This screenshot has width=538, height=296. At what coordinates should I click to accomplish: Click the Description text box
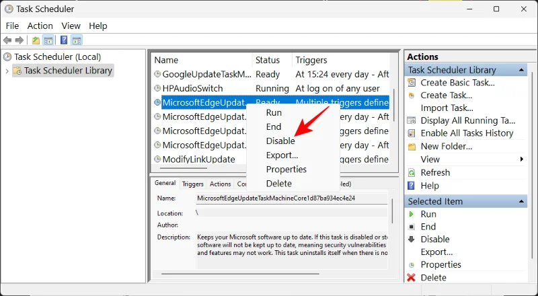[292, 250]
